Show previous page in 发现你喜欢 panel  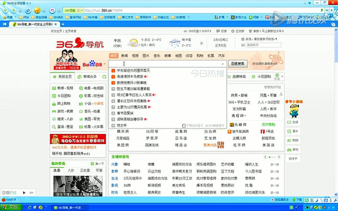pyautogui.click(x=265, y=157)
